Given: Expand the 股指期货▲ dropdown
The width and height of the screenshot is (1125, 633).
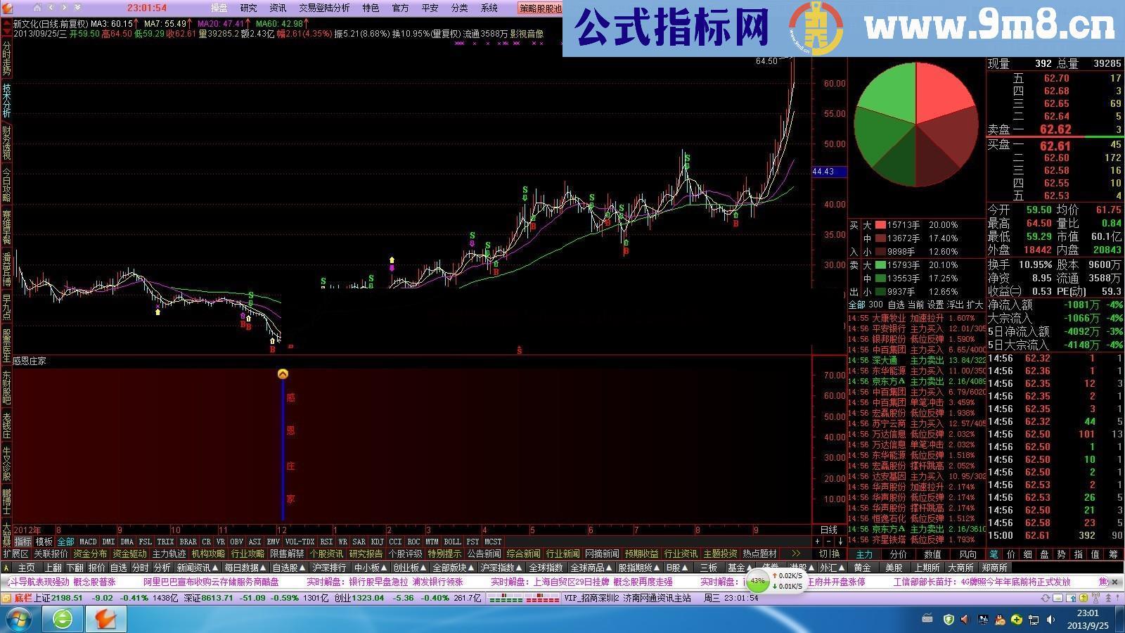Looking at the screenshot, I should click(639, 568).
